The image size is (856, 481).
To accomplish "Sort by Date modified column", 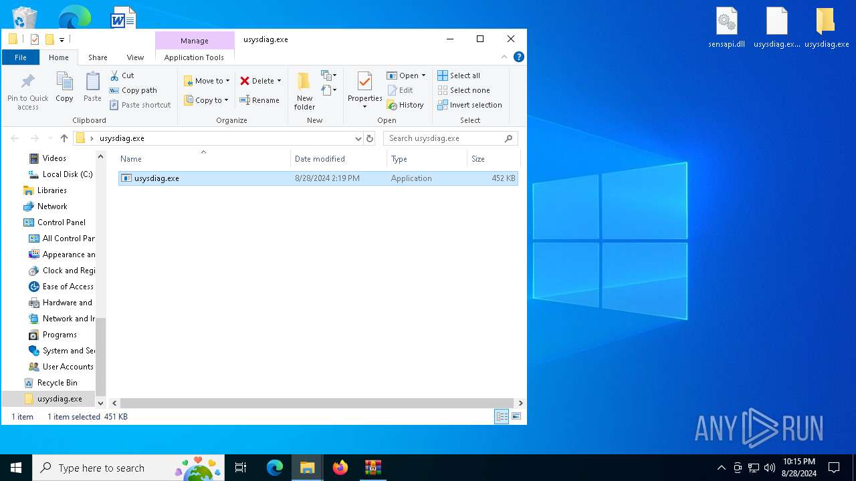I will click(339, 159).
